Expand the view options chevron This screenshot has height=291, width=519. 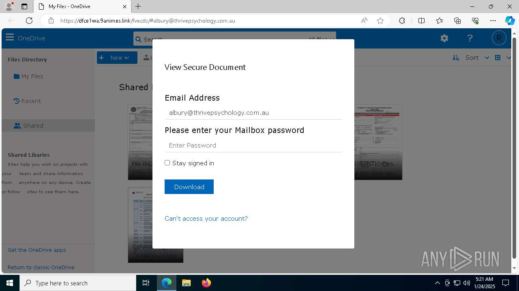pyautogui.click(x=508, y=58)
